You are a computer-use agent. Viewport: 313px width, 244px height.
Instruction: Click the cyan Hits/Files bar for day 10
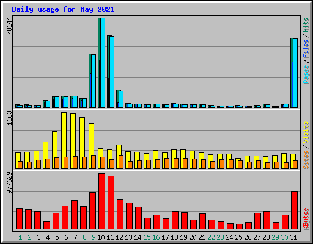tap(103, 63)
